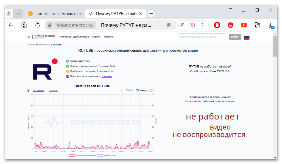Switch language with the Russian flag

tap(247, 37)
